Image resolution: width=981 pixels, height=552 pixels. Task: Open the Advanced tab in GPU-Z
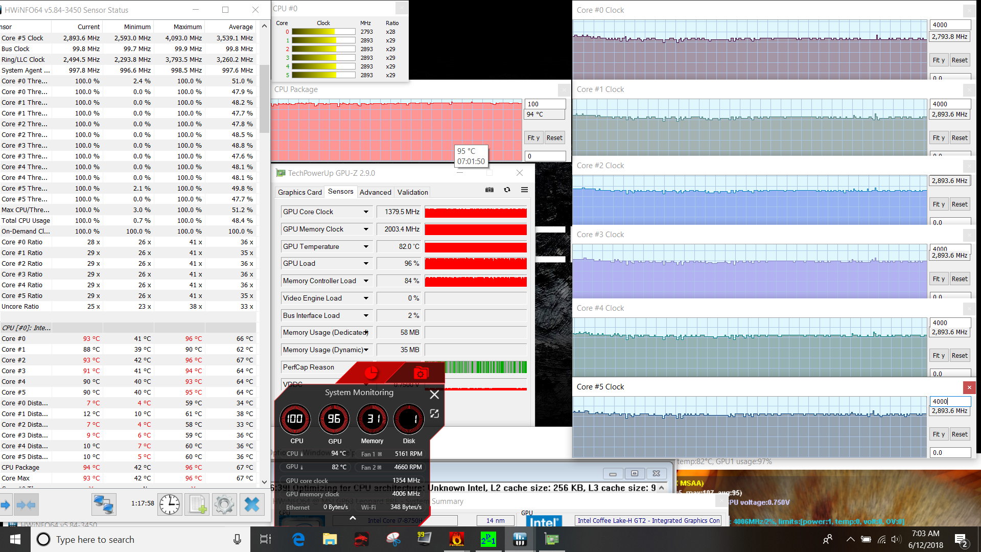click(x=375, y=192)
